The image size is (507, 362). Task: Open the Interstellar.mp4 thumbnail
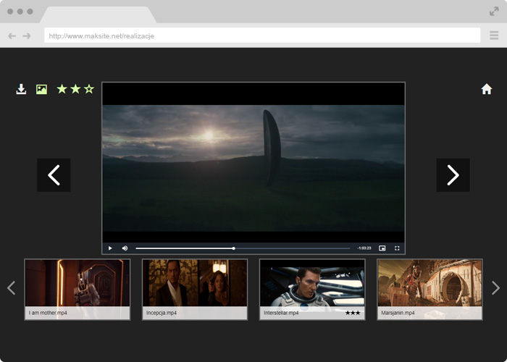coord(312,290)
